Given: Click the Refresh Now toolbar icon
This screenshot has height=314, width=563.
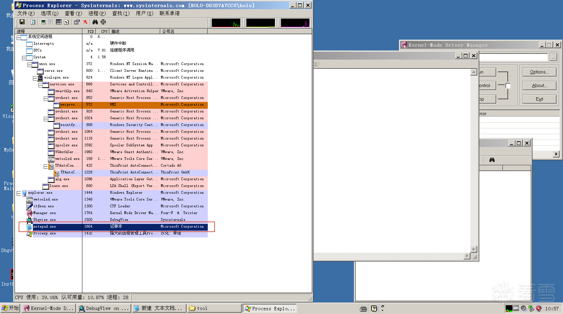Looking at the screenshot, I should pyautogui.click(x=33, y=22).
